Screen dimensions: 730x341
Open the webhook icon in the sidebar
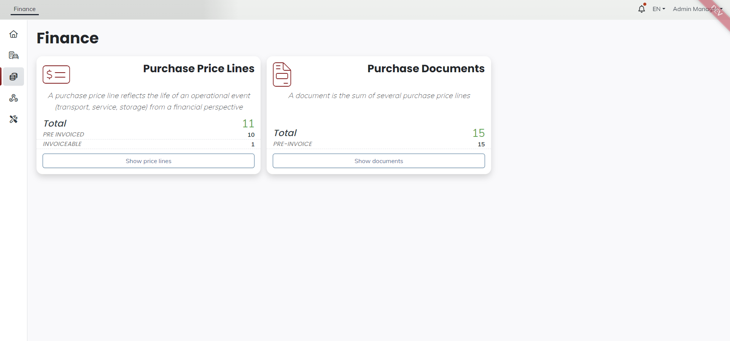pos(14,98)
